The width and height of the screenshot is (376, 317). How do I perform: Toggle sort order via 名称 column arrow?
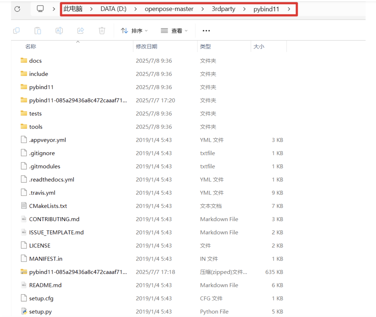(77, 43)
